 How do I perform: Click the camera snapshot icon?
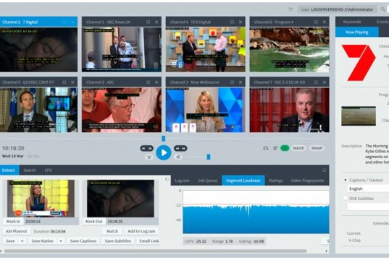tap(266, 148)
